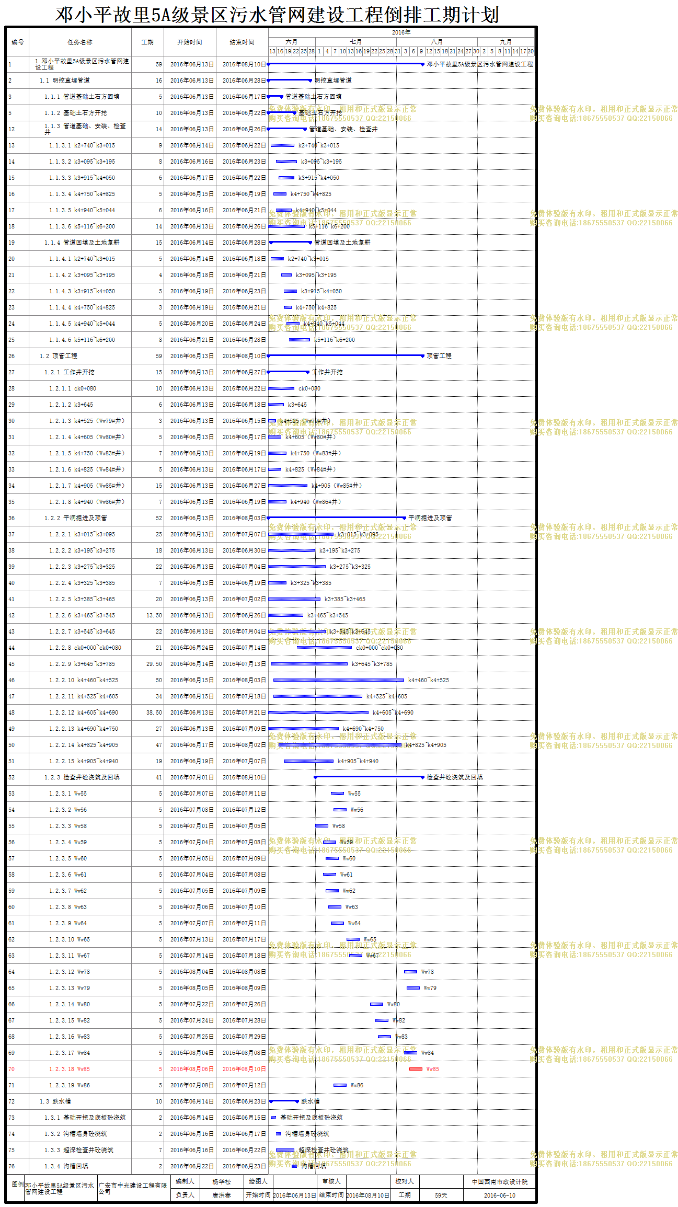Click the Gantt bar labeled Ww58

coord(321,826)
